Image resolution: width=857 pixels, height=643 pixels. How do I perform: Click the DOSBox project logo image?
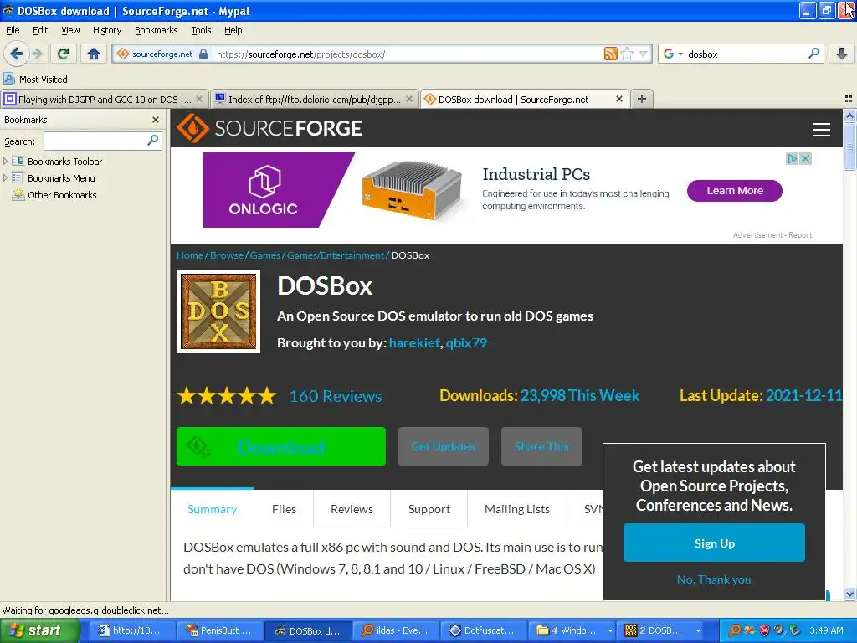[218, 311]
